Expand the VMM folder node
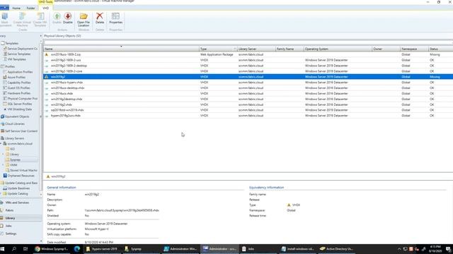Screen dimensions: 453x254 point(3,165)
